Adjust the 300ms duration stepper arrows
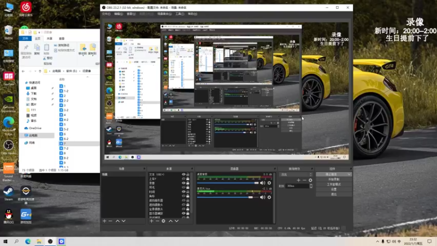This screenshot has height=246, width=437. pyautogui.click(x=311, y=186)
